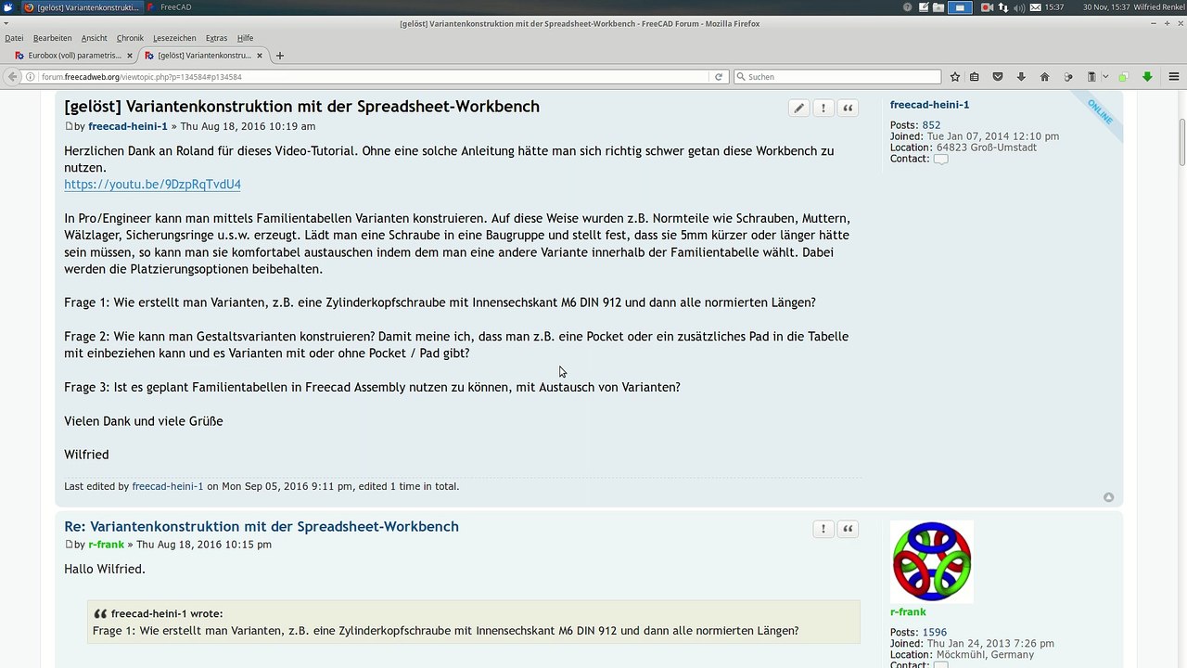Open the Chronik menu
Screen dimensions: 1187x668
coord(130,38)
